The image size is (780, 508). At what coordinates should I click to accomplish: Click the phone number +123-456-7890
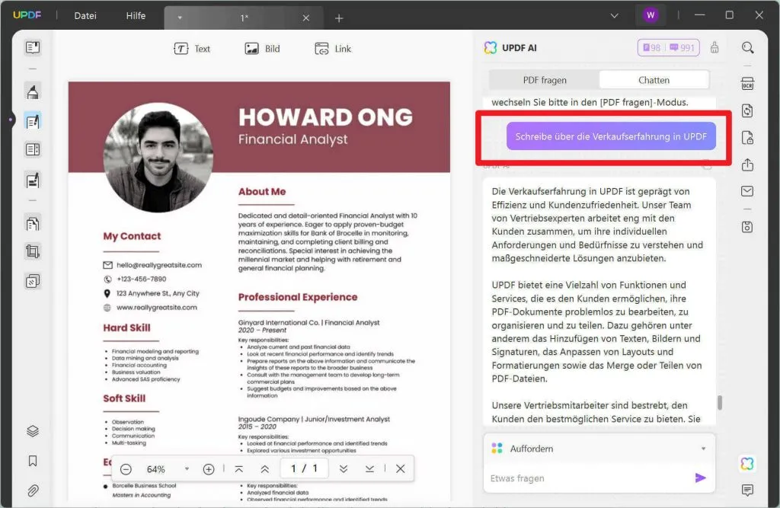tap(141, 279)
